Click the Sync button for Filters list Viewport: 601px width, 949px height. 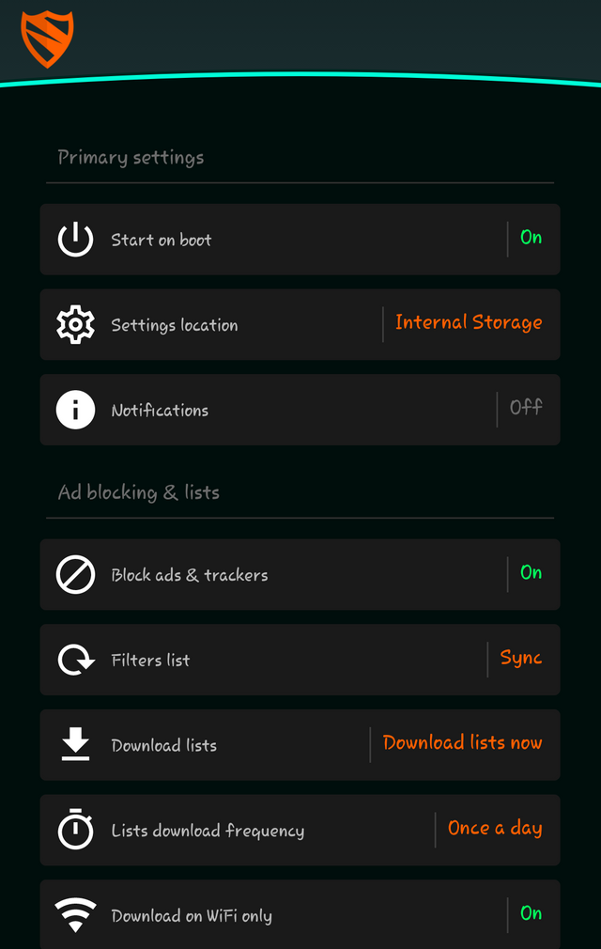click(x=520, y=658)
